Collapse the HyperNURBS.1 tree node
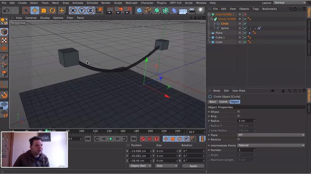The image size is (311, 174). click(209, 14)
